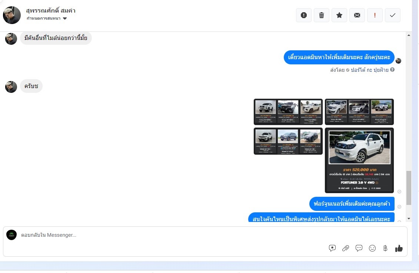Flag conversation with red exclamation icon
The width and height of the screenshot is (419, 273).
(x=375, y=15)
